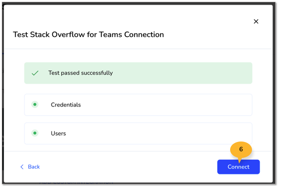This screenshot has height=186, width=289.
Task: Close the Test Connection dialog with X
Action: coord(256,21)
